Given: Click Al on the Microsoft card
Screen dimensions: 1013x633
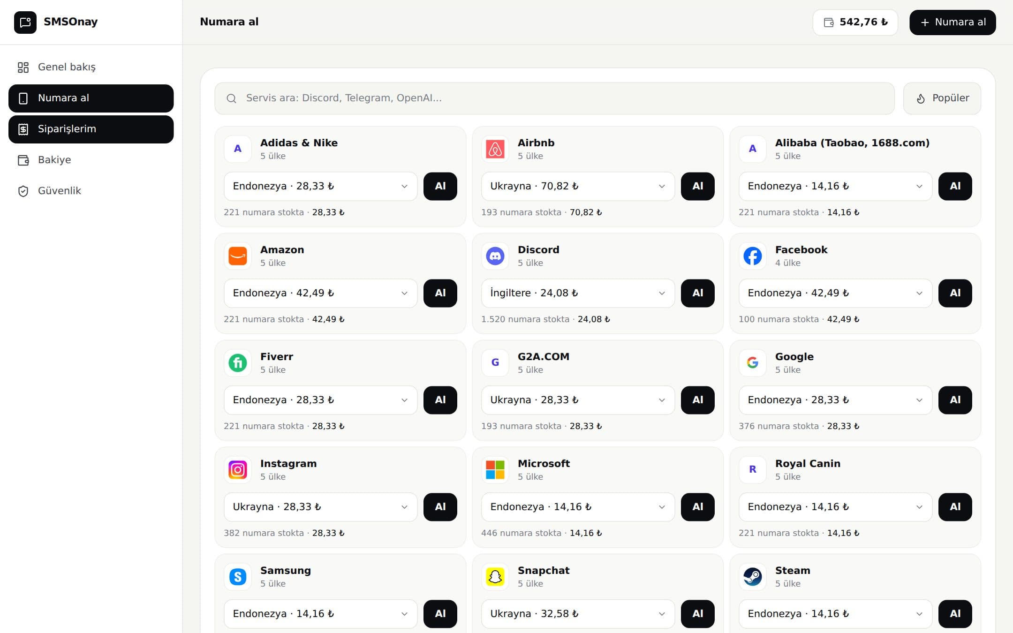Looking at the screenshot, I should point(698,507).
